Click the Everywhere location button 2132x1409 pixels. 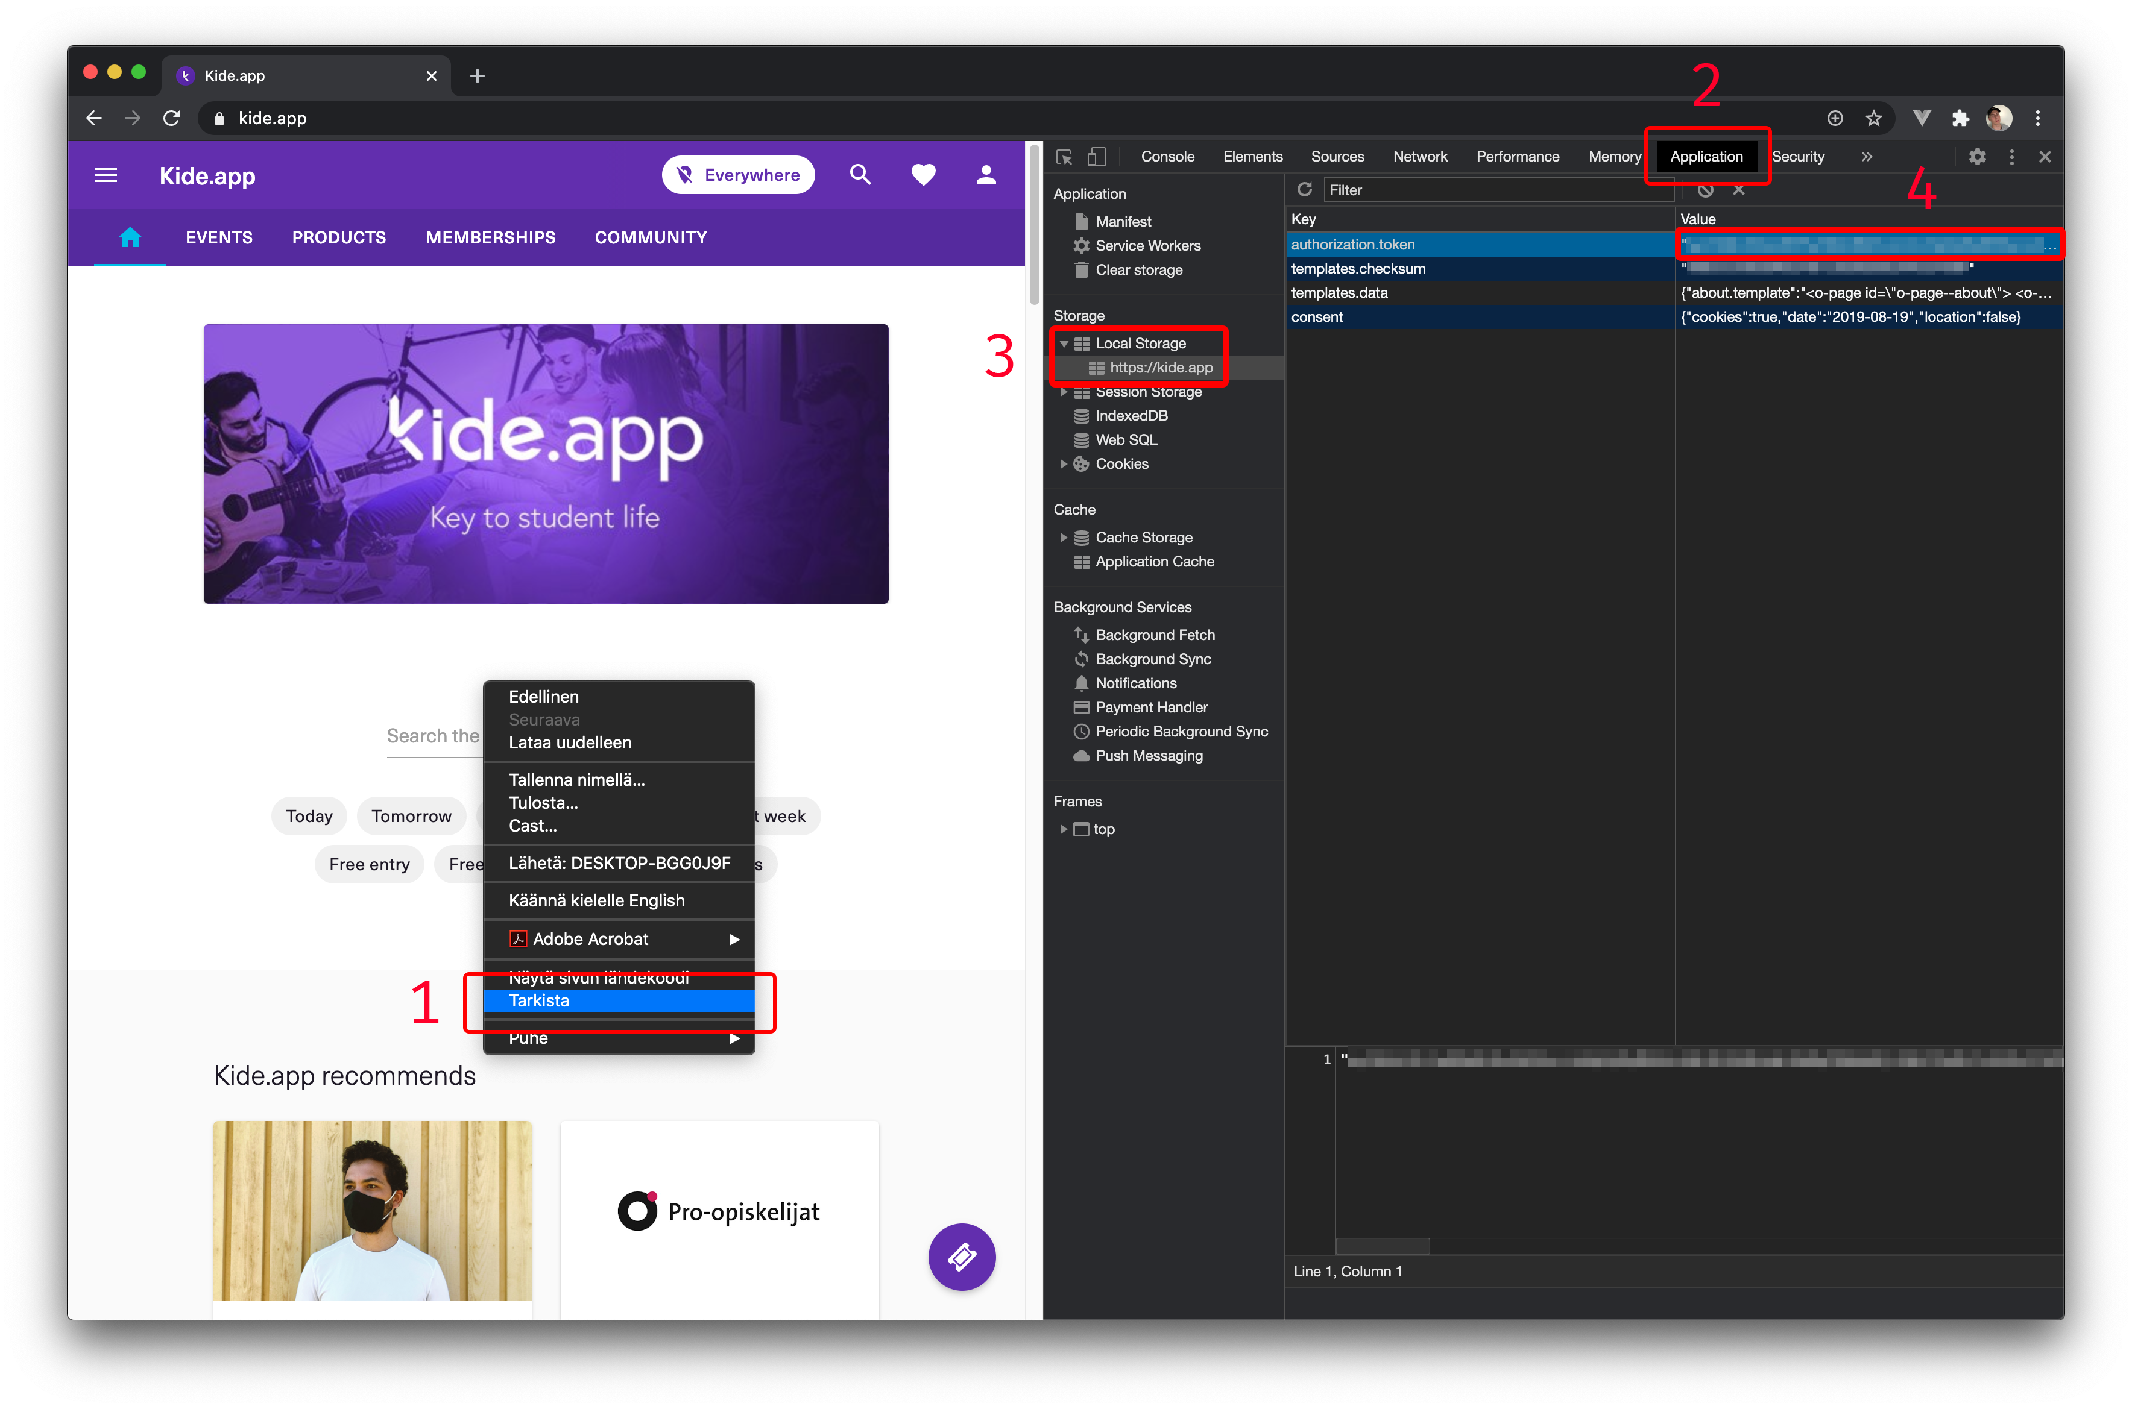coord(738,175)
